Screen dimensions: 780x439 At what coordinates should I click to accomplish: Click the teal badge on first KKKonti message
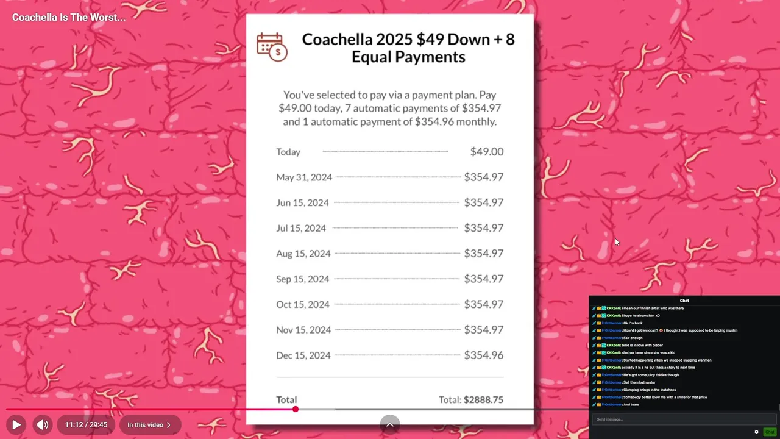604,309
